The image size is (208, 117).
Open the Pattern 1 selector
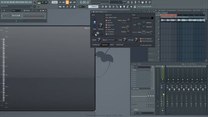click(x=93, y=6)
